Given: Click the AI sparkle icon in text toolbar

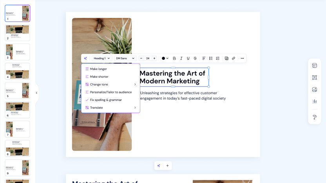Looking at the screenshot, I should coord(85,58).
